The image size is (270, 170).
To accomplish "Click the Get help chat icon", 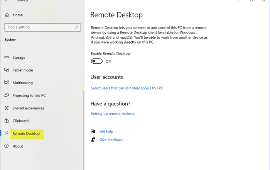I will pyautogui.click(x=93, y=131).
